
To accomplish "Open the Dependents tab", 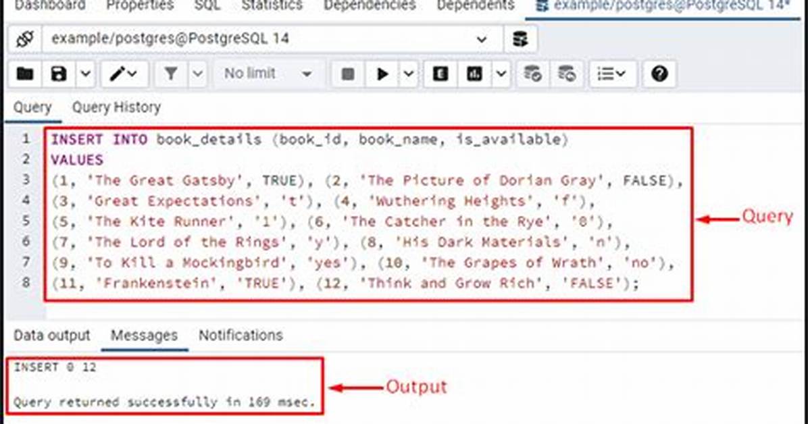I will [476, 5].
